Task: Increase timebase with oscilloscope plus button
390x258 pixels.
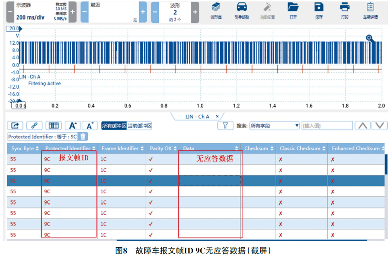Action: pos(73,12)
